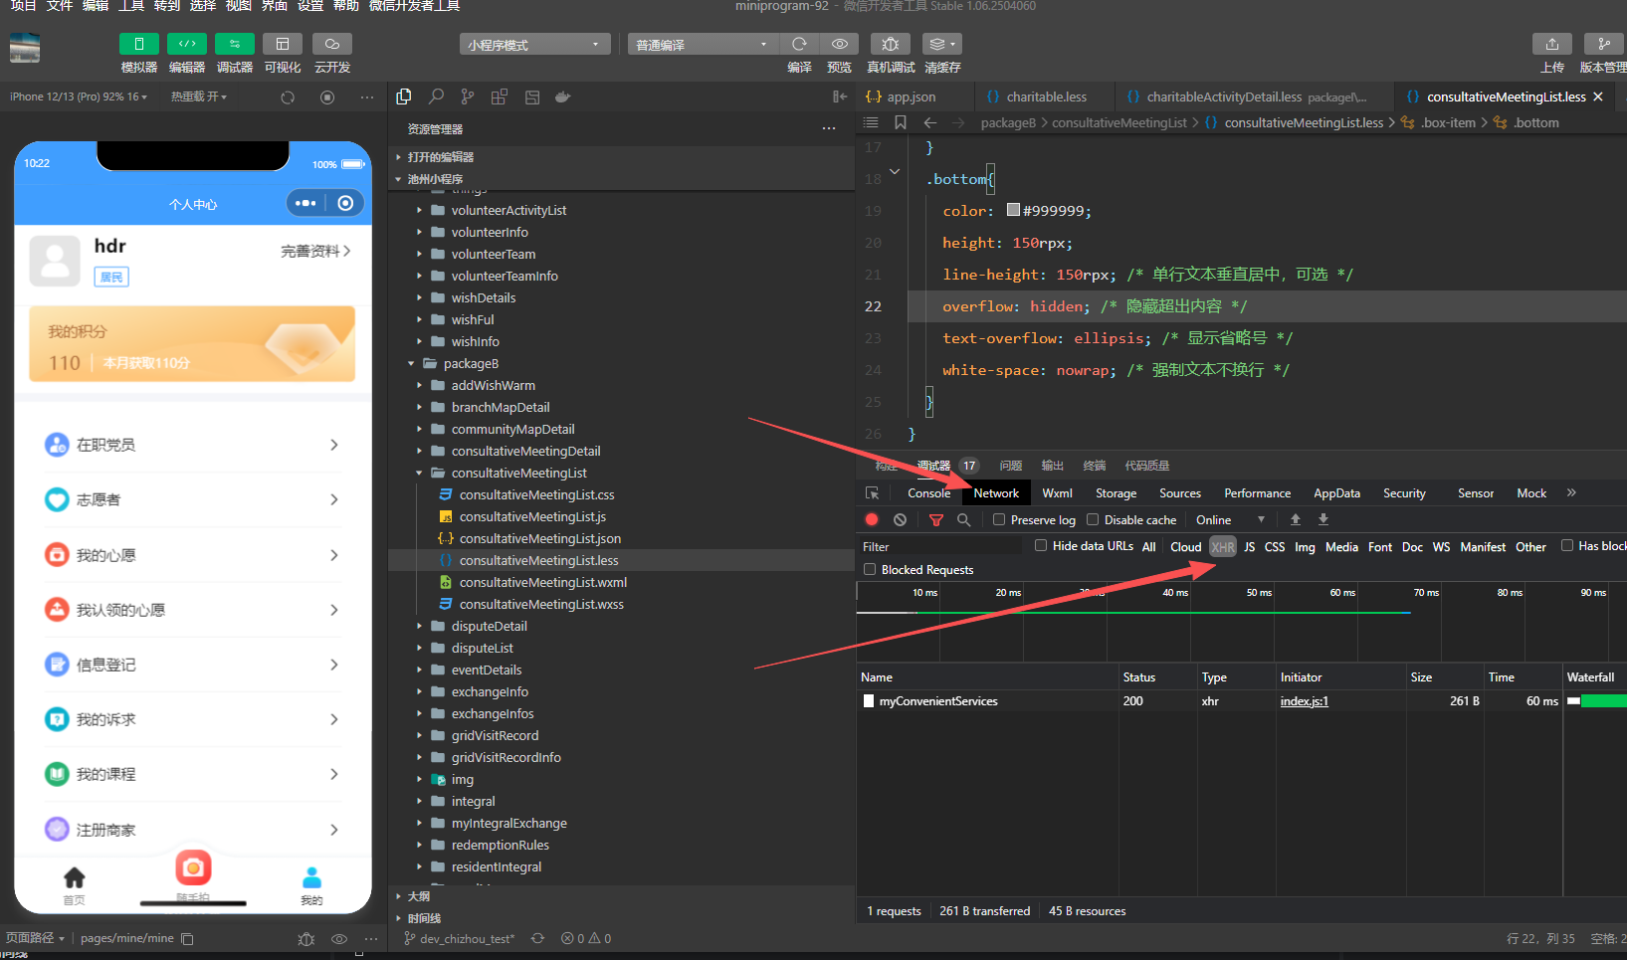Viewport: 1627px width, 960px height.
Task: Click the compile refresh (编译) icon
Action: [x=798, y=45]
